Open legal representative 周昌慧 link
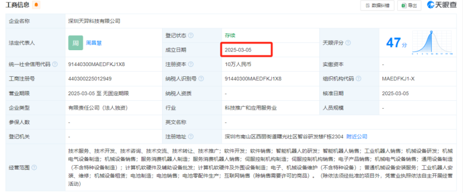Viewport: 463px width, 193px height. [94, 42]
